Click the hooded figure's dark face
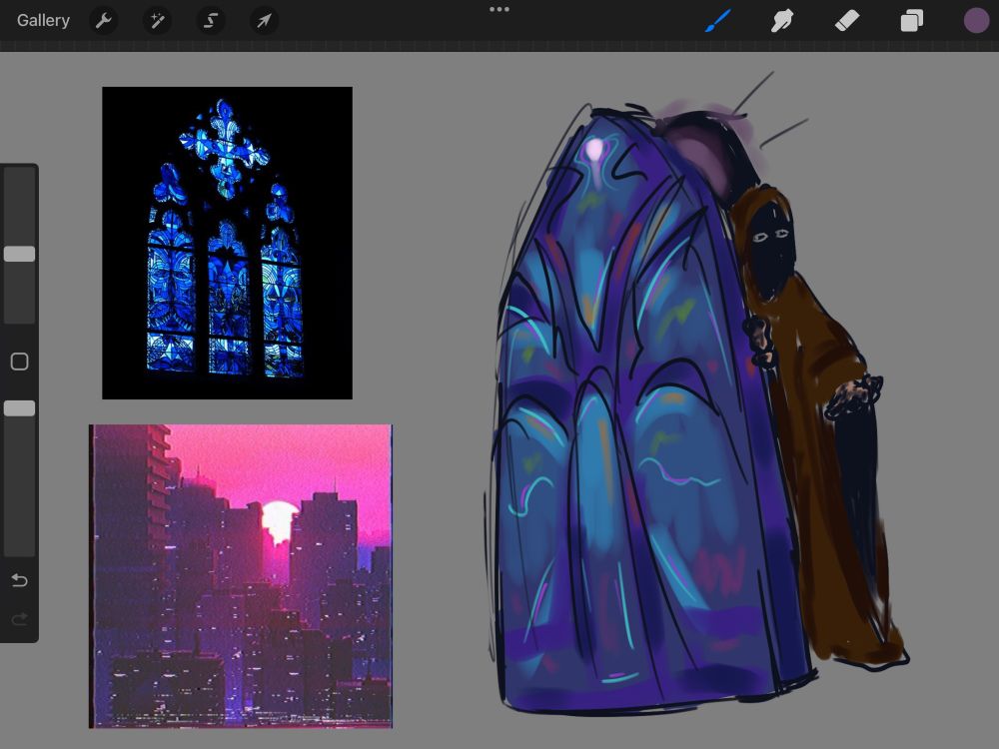This screenshot has height=749, width=999. tap(770, 254)
